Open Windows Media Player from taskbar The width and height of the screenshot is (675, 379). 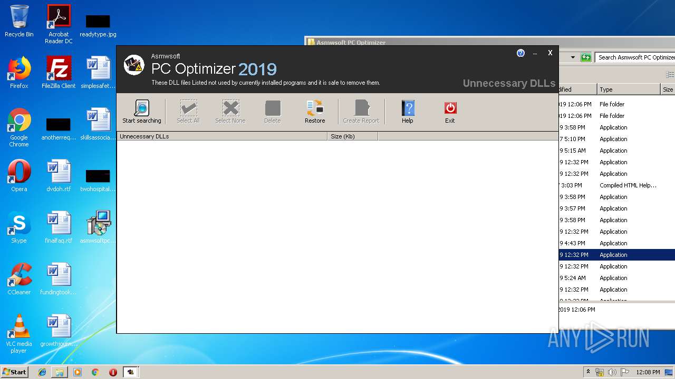click(x=78, y=372)
